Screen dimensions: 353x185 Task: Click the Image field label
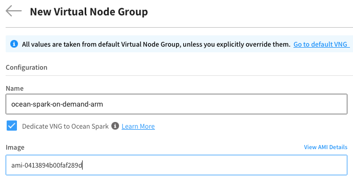tap(15, 148)
